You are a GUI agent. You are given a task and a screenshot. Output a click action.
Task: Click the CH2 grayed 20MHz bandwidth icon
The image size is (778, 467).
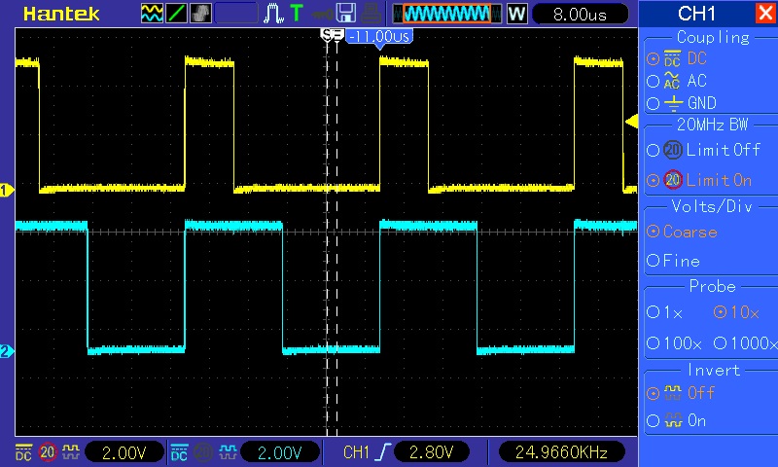tap(203, 452)
